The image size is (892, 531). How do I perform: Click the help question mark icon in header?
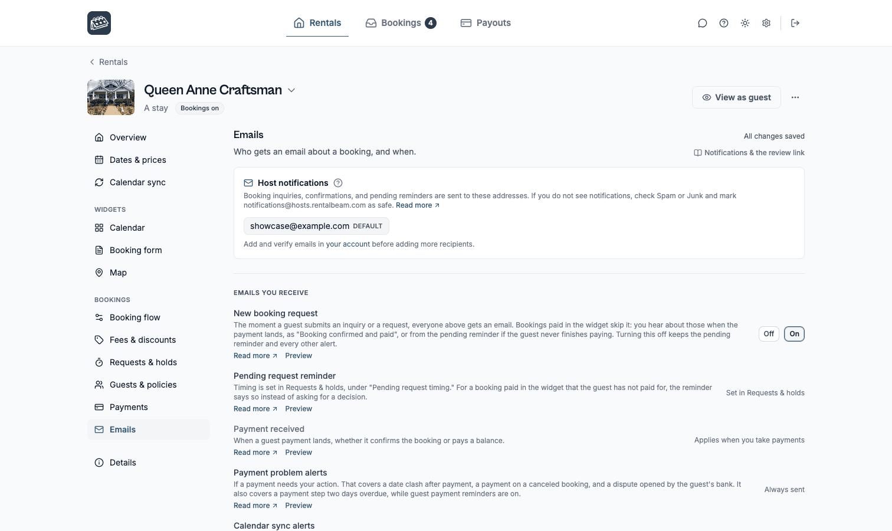pyautogui.click(x=723, y=23)
